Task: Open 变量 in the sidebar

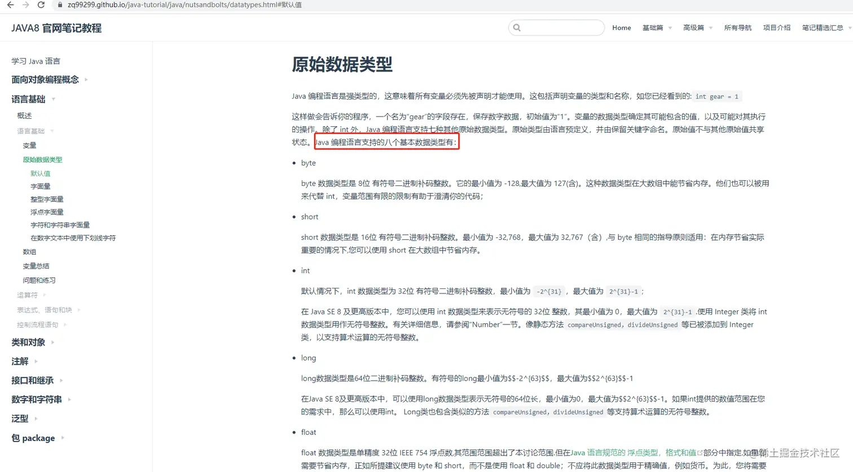Action: (x=29, y=145)
